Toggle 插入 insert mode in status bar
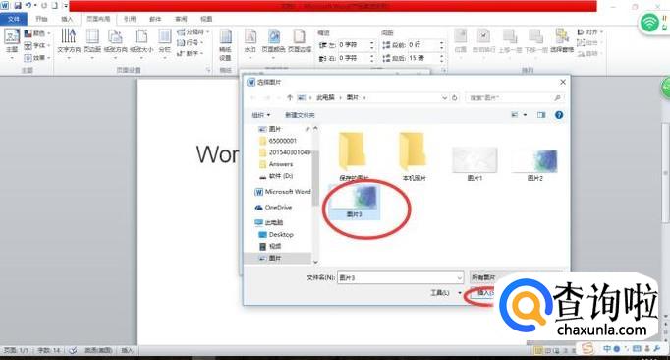Screen dimensions: 670x360 point(127,350)
